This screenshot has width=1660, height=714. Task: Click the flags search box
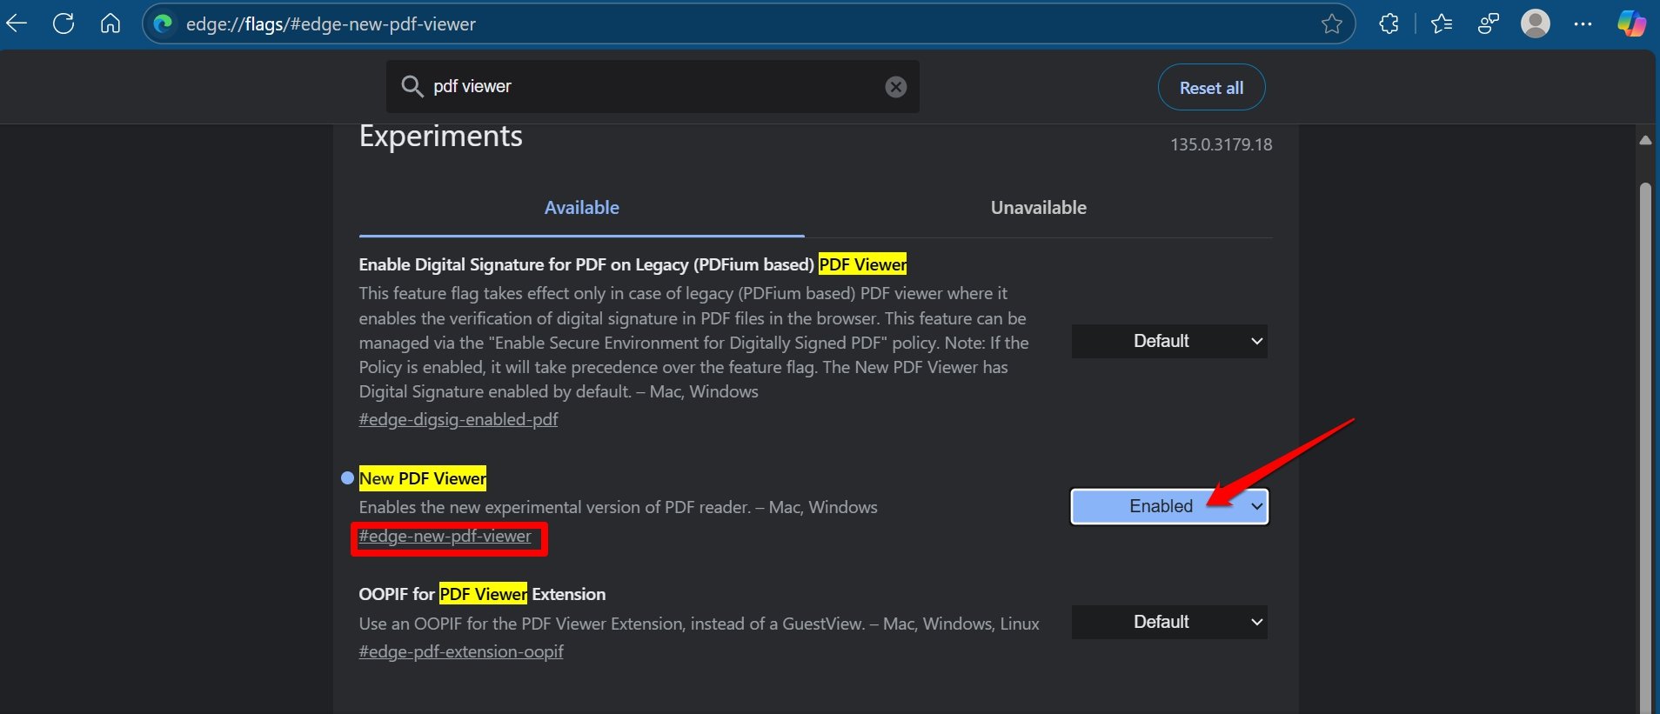(653, 86)
